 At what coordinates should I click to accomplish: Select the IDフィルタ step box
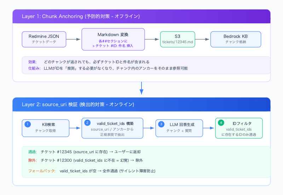[239, 128]
